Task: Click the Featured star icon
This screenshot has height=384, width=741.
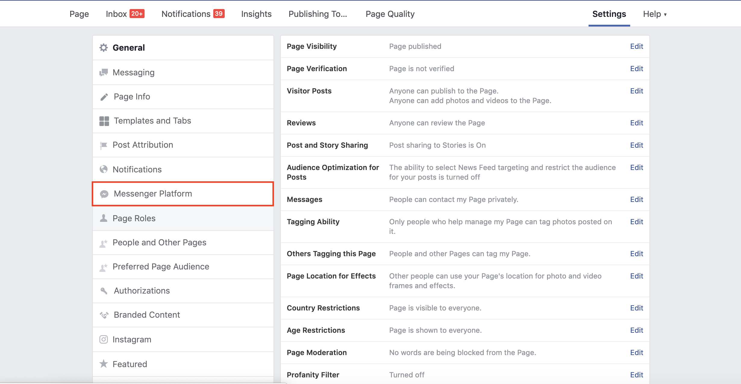Action: point(104,364)
